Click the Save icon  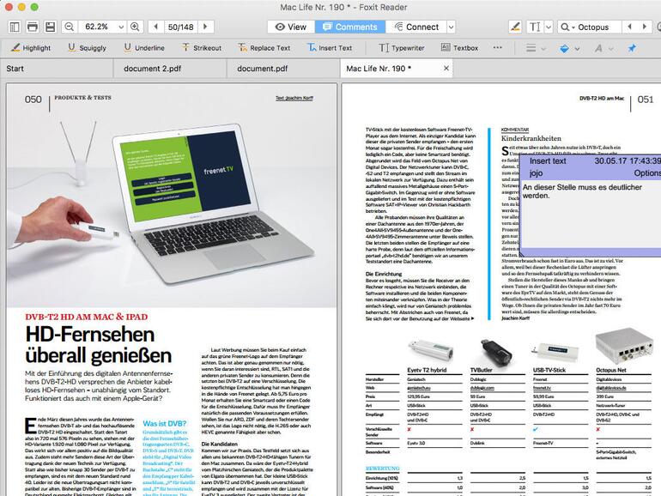tap(50, 27)
